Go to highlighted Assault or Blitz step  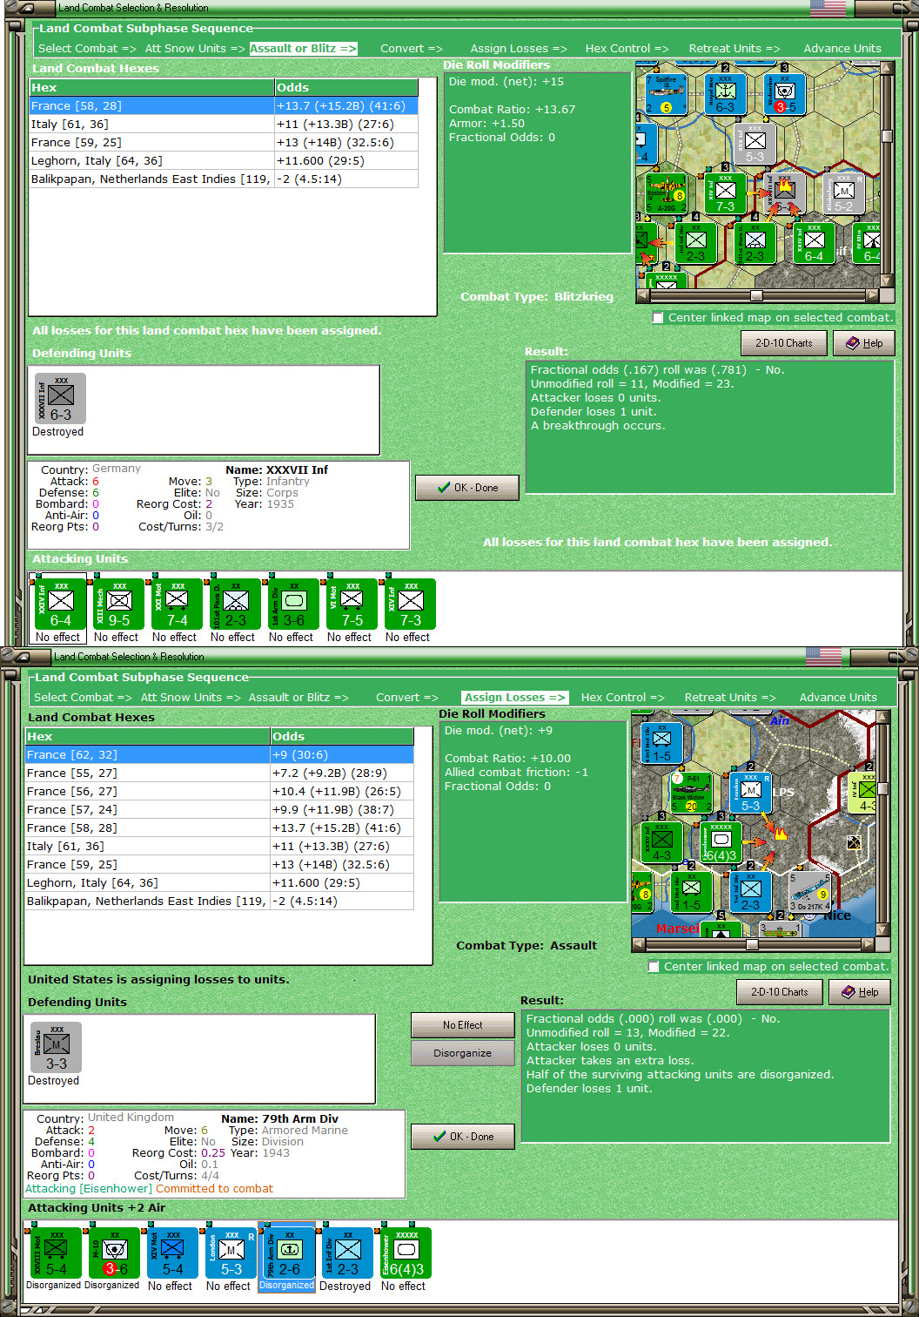pyautogui.click(x=304, y=49)
